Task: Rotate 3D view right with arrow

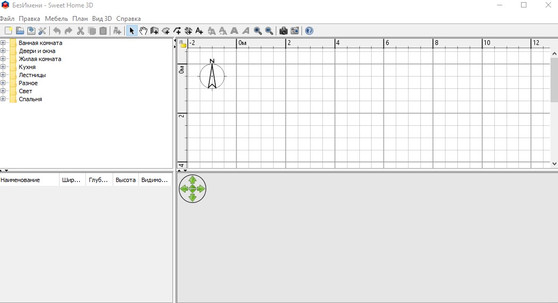Action: point(201,189)
